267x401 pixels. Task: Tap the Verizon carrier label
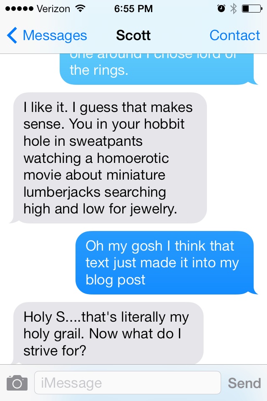(53, 9)
